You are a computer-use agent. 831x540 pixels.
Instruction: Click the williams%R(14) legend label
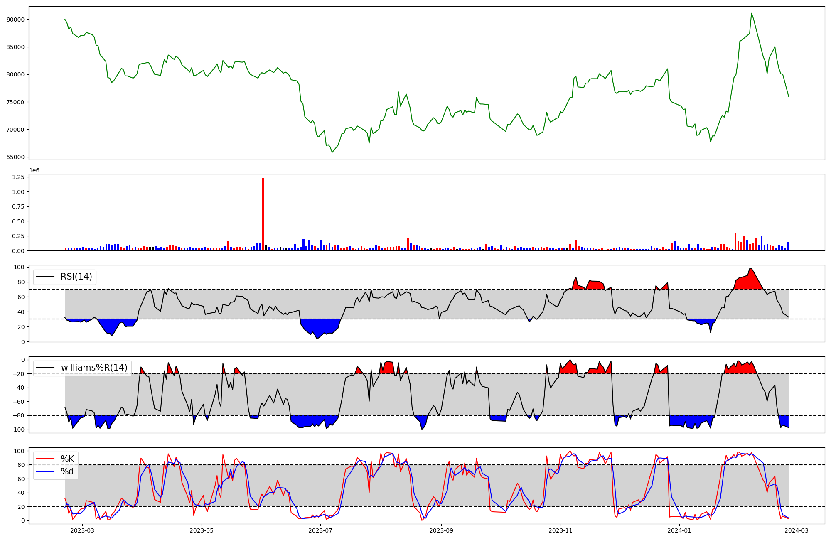(x=94, y=368)
